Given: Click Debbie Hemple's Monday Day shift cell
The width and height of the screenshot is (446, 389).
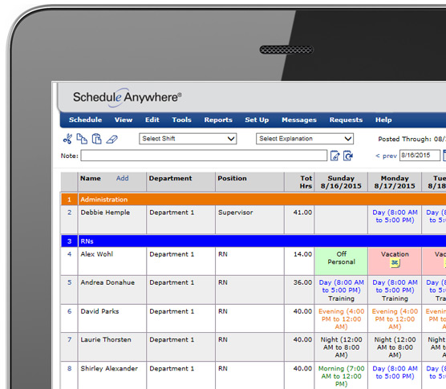Looking at the screenshot, I should 395,220.
